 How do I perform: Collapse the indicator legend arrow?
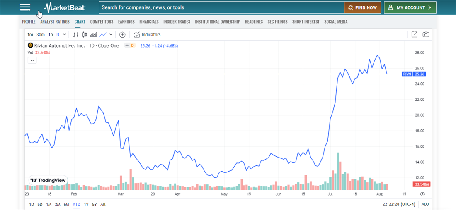pyautogui.click(x=32, y=60)
